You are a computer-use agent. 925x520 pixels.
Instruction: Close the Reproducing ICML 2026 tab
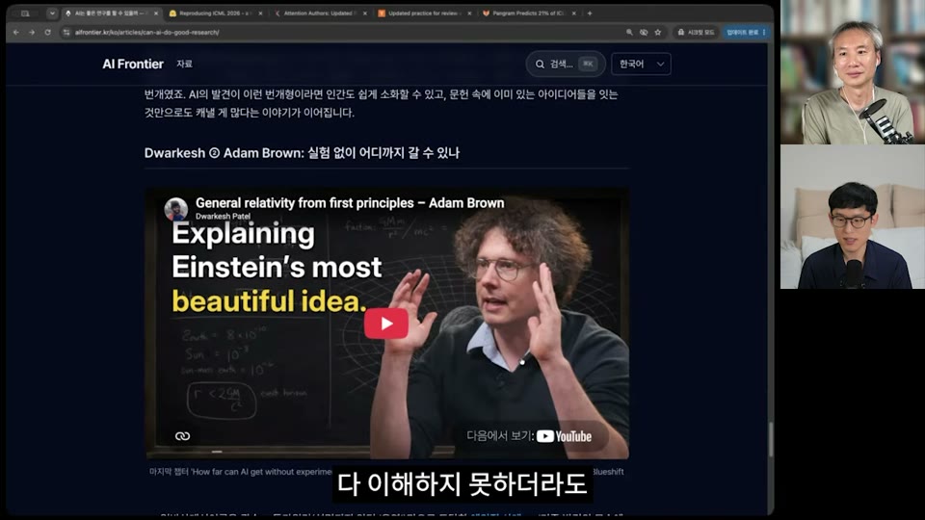coord(260,13)
